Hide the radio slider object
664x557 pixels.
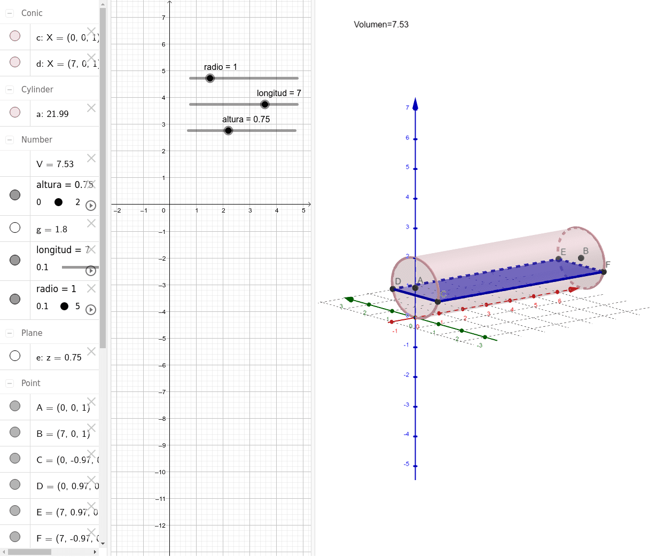pos(14,299)
